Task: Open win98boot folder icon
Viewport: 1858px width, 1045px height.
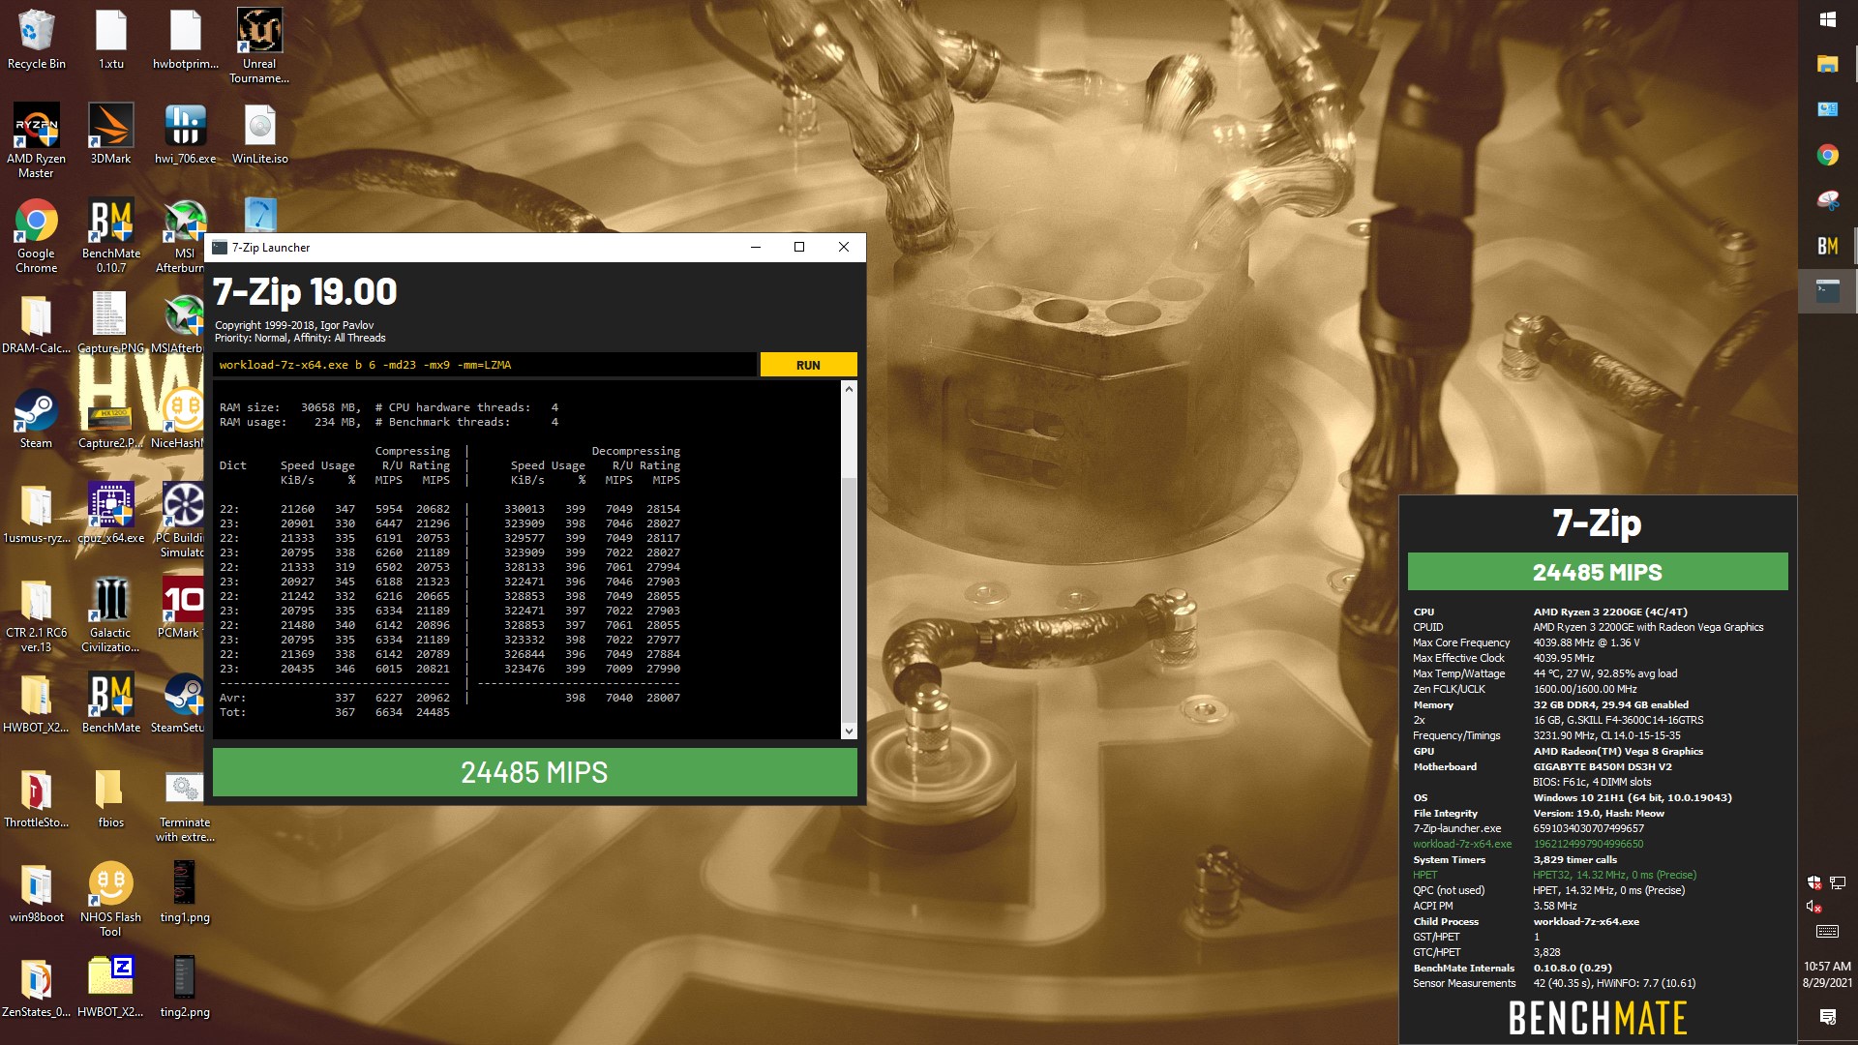Action: [x=37, y=893]
